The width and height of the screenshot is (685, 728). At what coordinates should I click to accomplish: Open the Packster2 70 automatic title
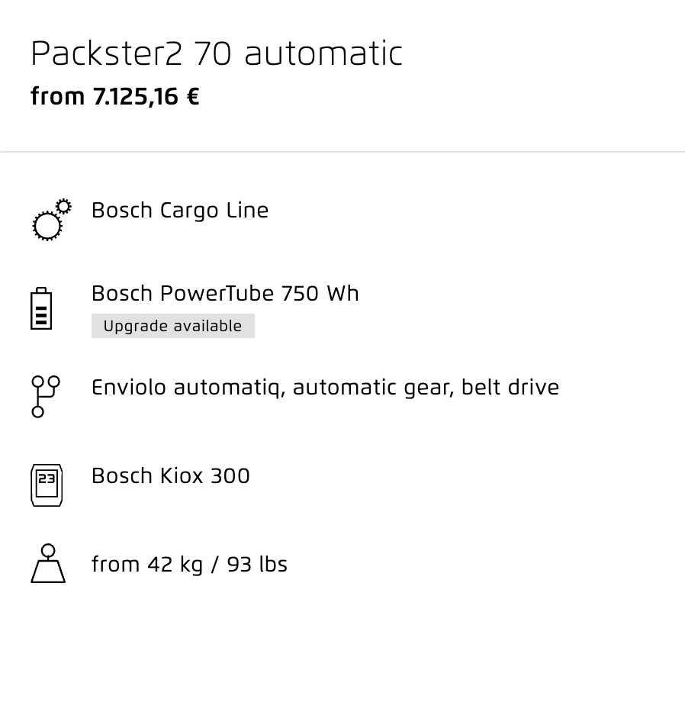[x=217, y=54]
